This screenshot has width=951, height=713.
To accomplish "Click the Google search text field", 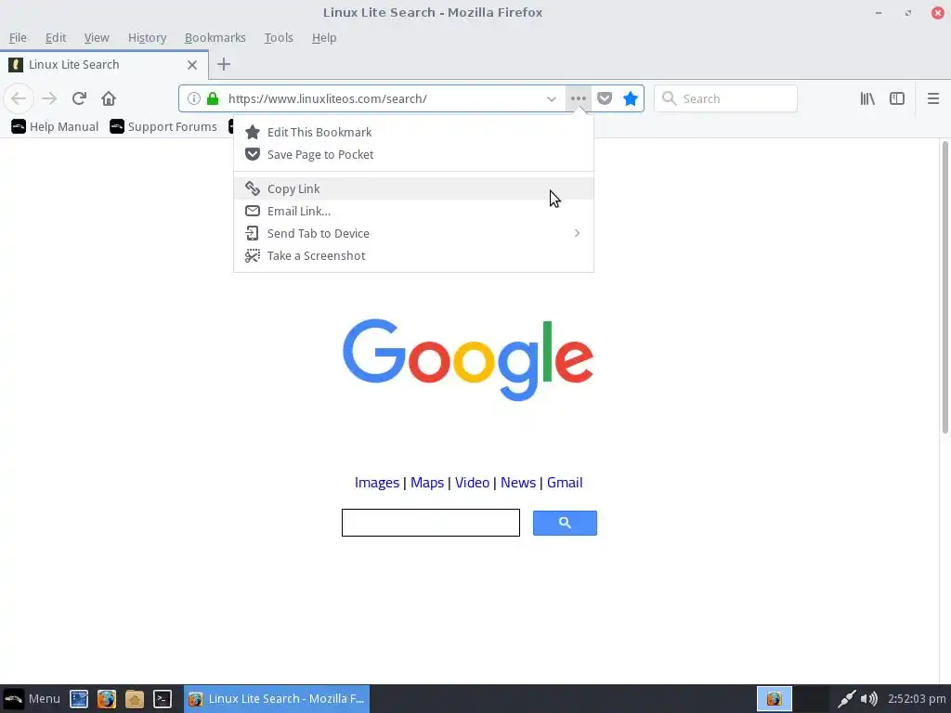I will (431, 523).
